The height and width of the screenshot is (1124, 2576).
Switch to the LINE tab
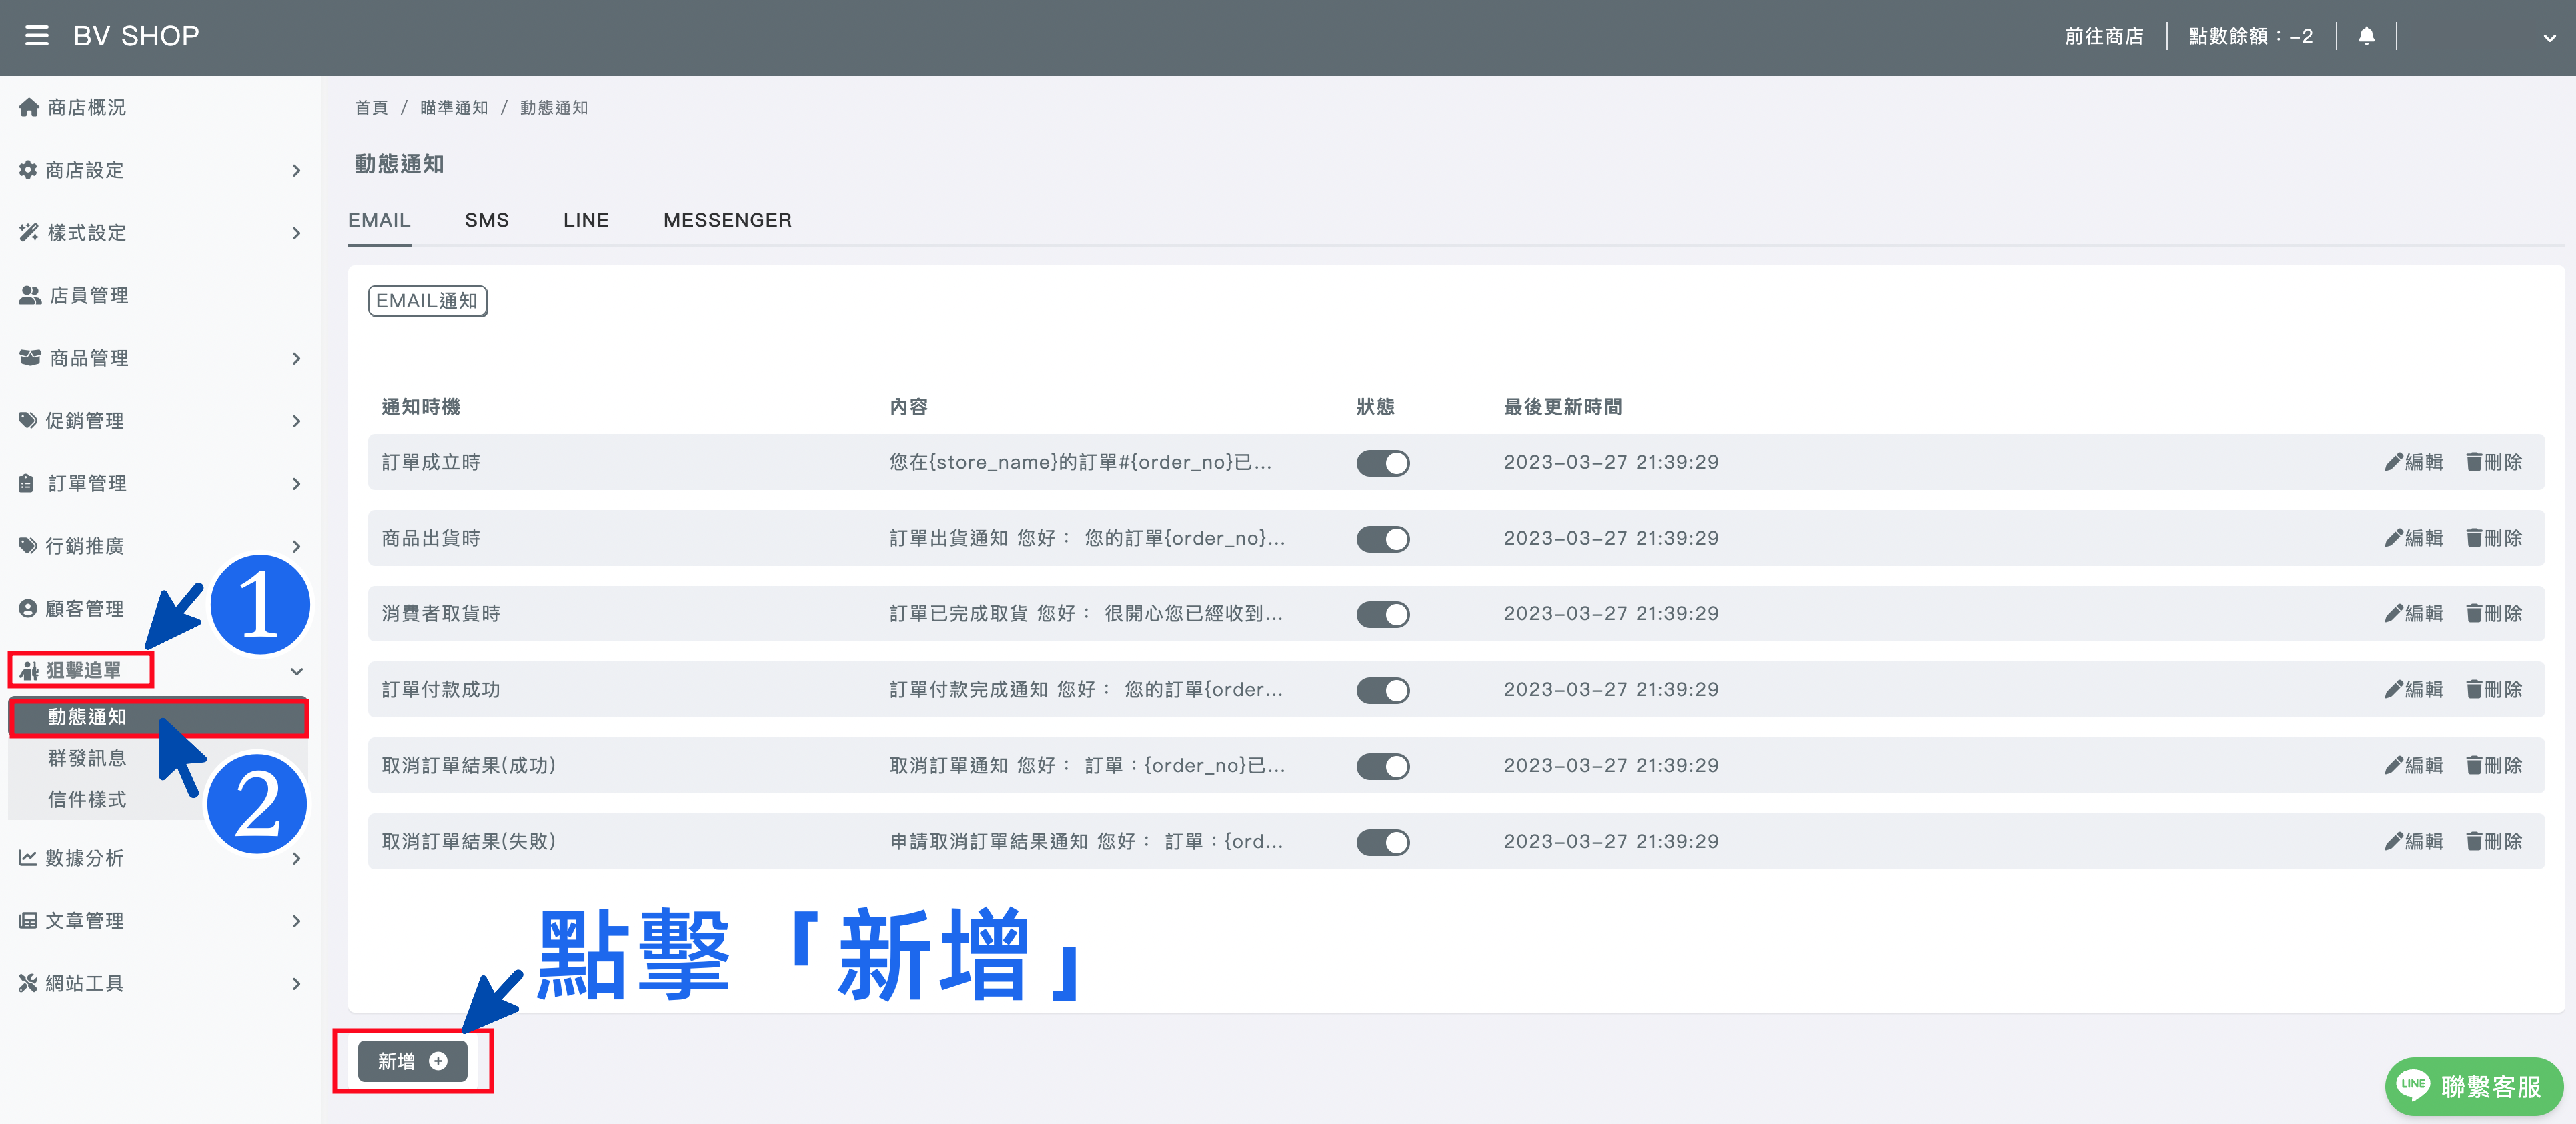tap(586, 220)
